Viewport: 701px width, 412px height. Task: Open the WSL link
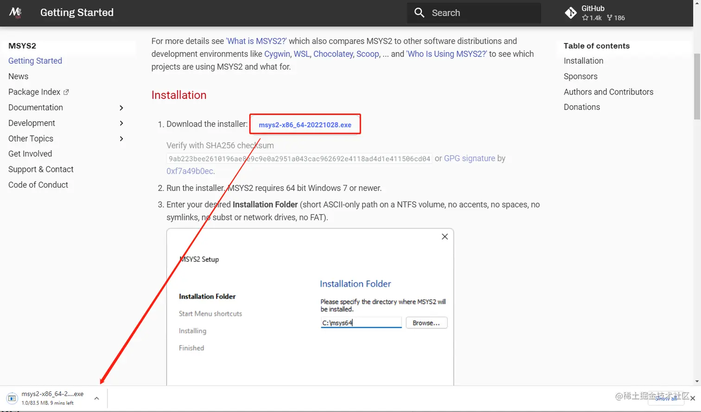click(301, 54)
